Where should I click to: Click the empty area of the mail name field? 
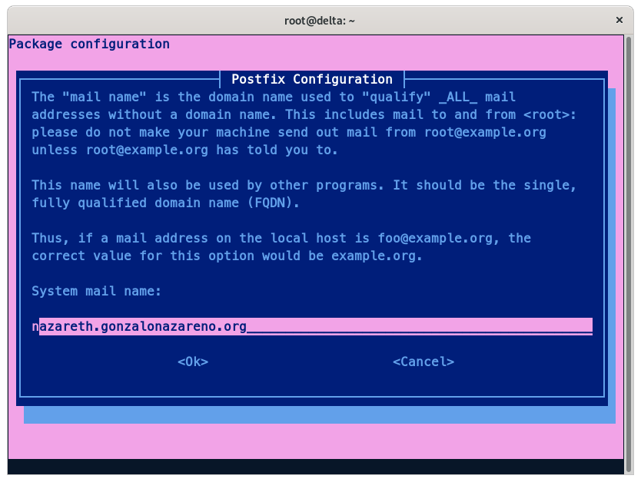click(419, 326)
